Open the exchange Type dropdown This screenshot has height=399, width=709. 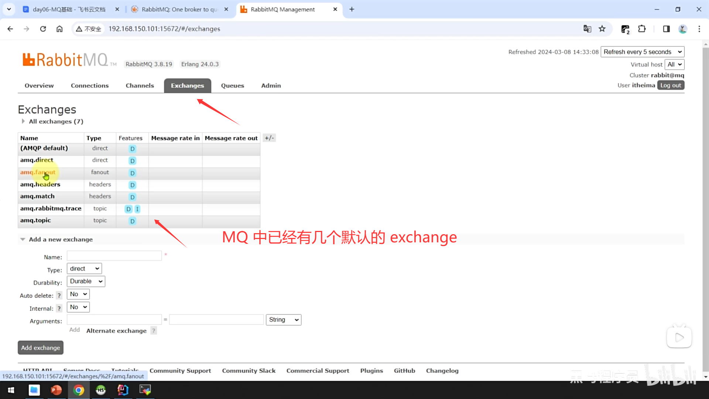84,269
